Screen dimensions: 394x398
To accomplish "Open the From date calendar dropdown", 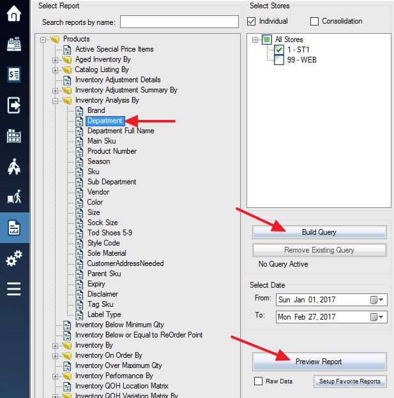I will pyautogui.click(x=377, y=300).
